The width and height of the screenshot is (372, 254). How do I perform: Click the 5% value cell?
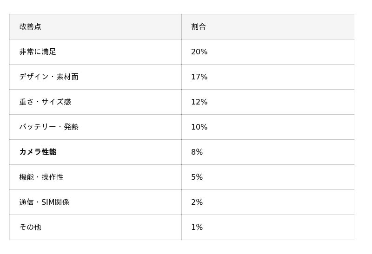click(x=197, y=177)
